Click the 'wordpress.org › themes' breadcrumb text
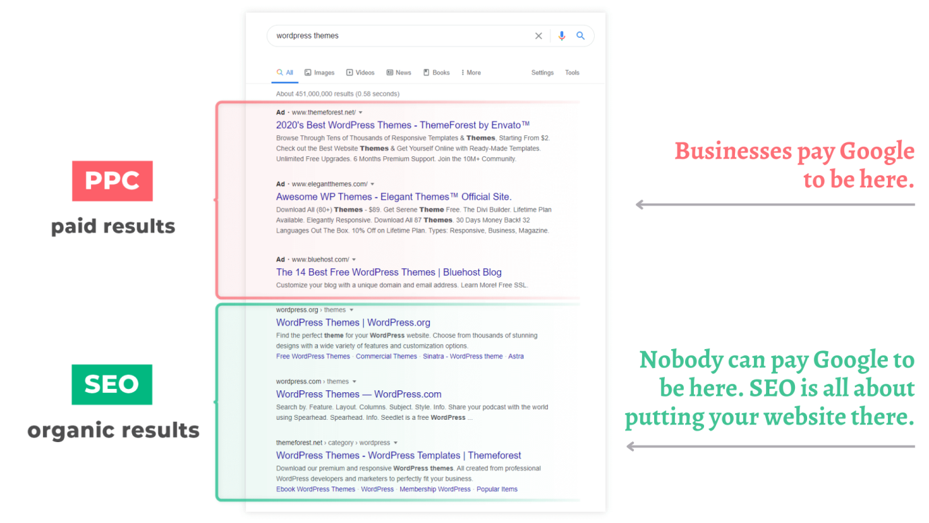Image resolution: width=929 pixels, height=523 pixels. 311,311
